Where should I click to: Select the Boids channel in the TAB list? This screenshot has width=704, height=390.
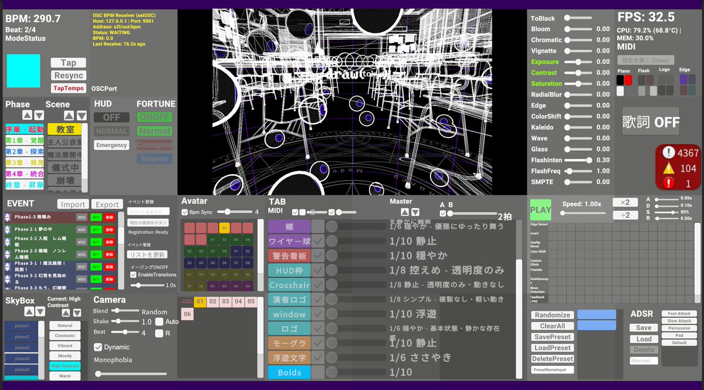pyautogui.click(x=290, y=371)
